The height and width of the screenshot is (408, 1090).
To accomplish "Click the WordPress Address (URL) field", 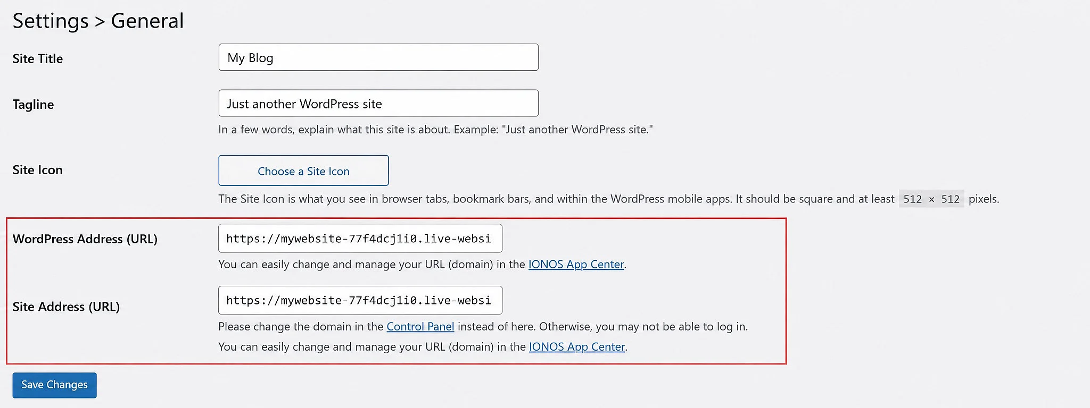I will click(x=360, y=239).
